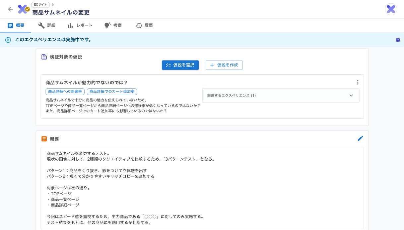Screen dimensions: 404x230
Task: Click the 商品詳細への到達率 tag
Action: 65,92
